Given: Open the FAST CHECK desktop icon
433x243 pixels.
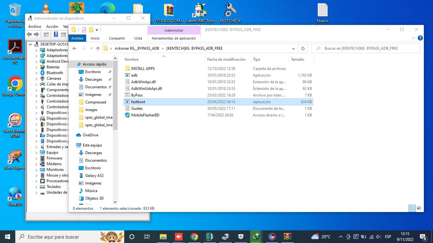Looking at the screenshot, I should point(230,13).
